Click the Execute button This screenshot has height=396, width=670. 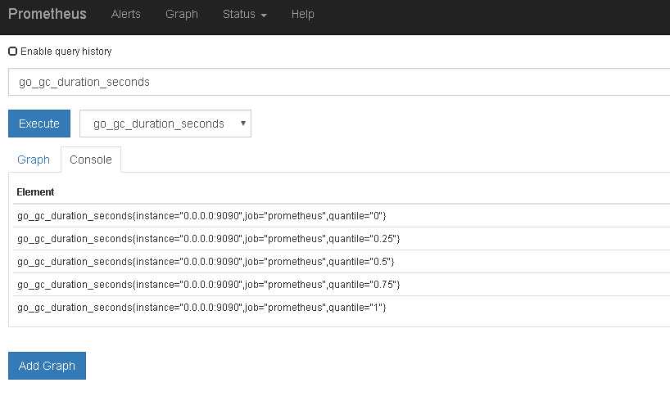39,124
